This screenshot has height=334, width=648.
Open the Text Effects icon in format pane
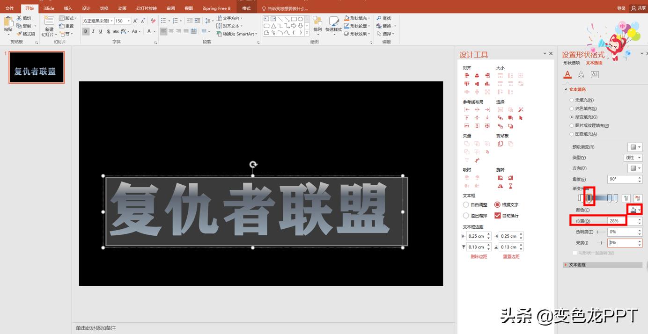pos(581,74)
